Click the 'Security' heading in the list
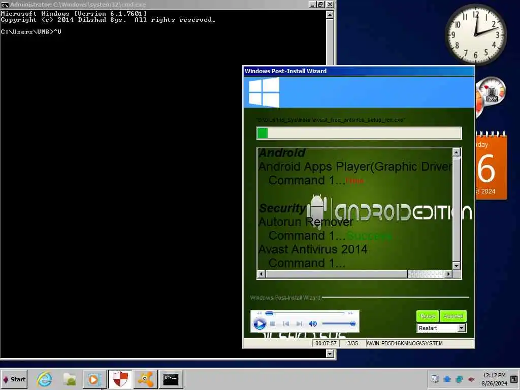Image resolution: width=520 pixels, height=390 pixels. [x=282, y=208]
